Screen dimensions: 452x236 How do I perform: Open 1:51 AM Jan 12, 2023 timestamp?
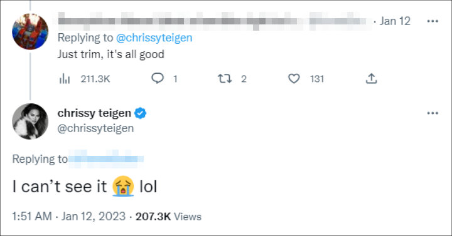click(69, 217)
